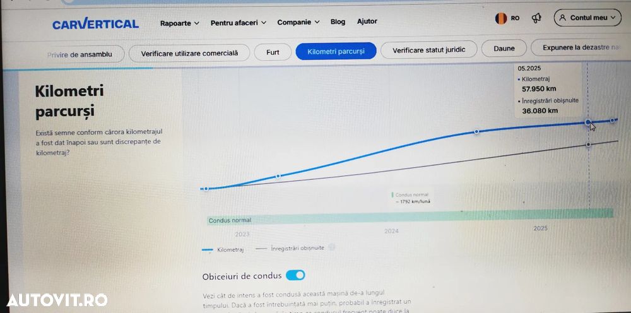This screenshot has height=313, width=631.
Task: Open the Ajutor help menu item
Action: point(367,21)
